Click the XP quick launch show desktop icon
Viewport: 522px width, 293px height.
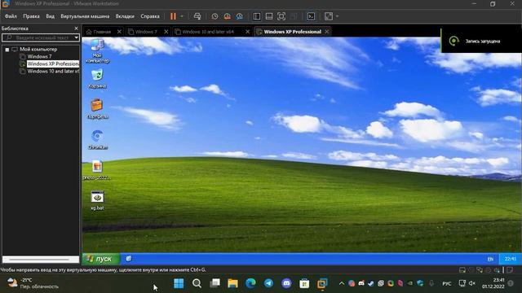click(129, 259)
